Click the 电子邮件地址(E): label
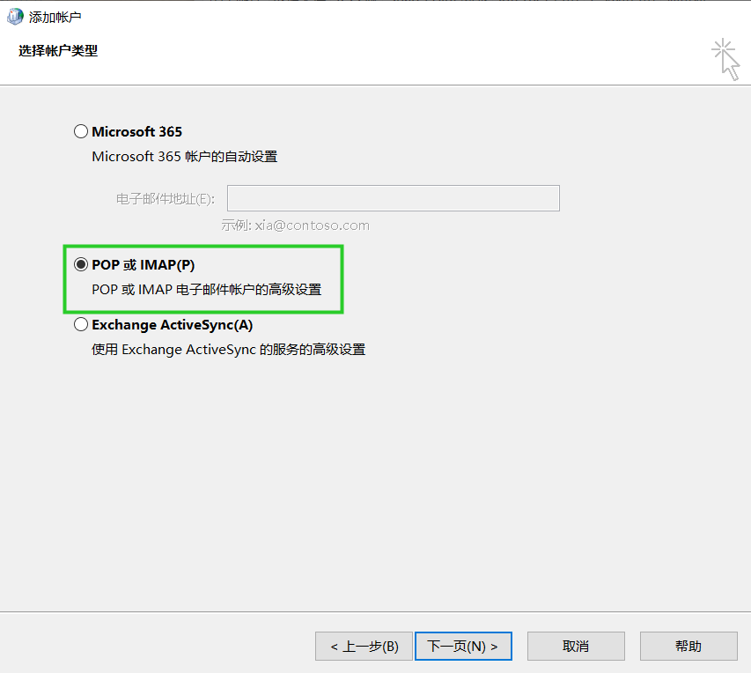Image resolution: width=751 pixels, height=673 pixels. point(166,198)
